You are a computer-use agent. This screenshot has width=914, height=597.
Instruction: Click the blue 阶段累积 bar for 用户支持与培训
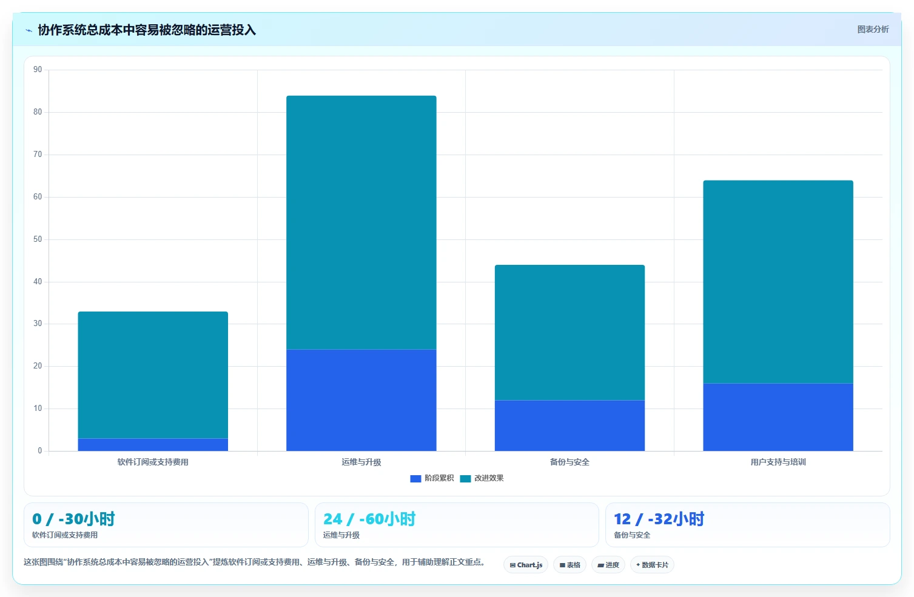[778, 417]
